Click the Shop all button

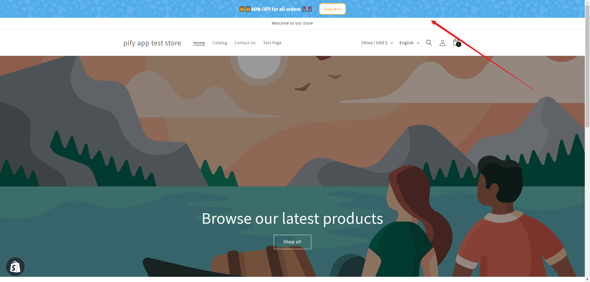click(292, 242)
